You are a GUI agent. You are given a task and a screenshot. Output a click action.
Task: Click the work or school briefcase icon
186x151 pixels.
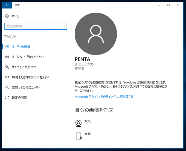(7, 77)
